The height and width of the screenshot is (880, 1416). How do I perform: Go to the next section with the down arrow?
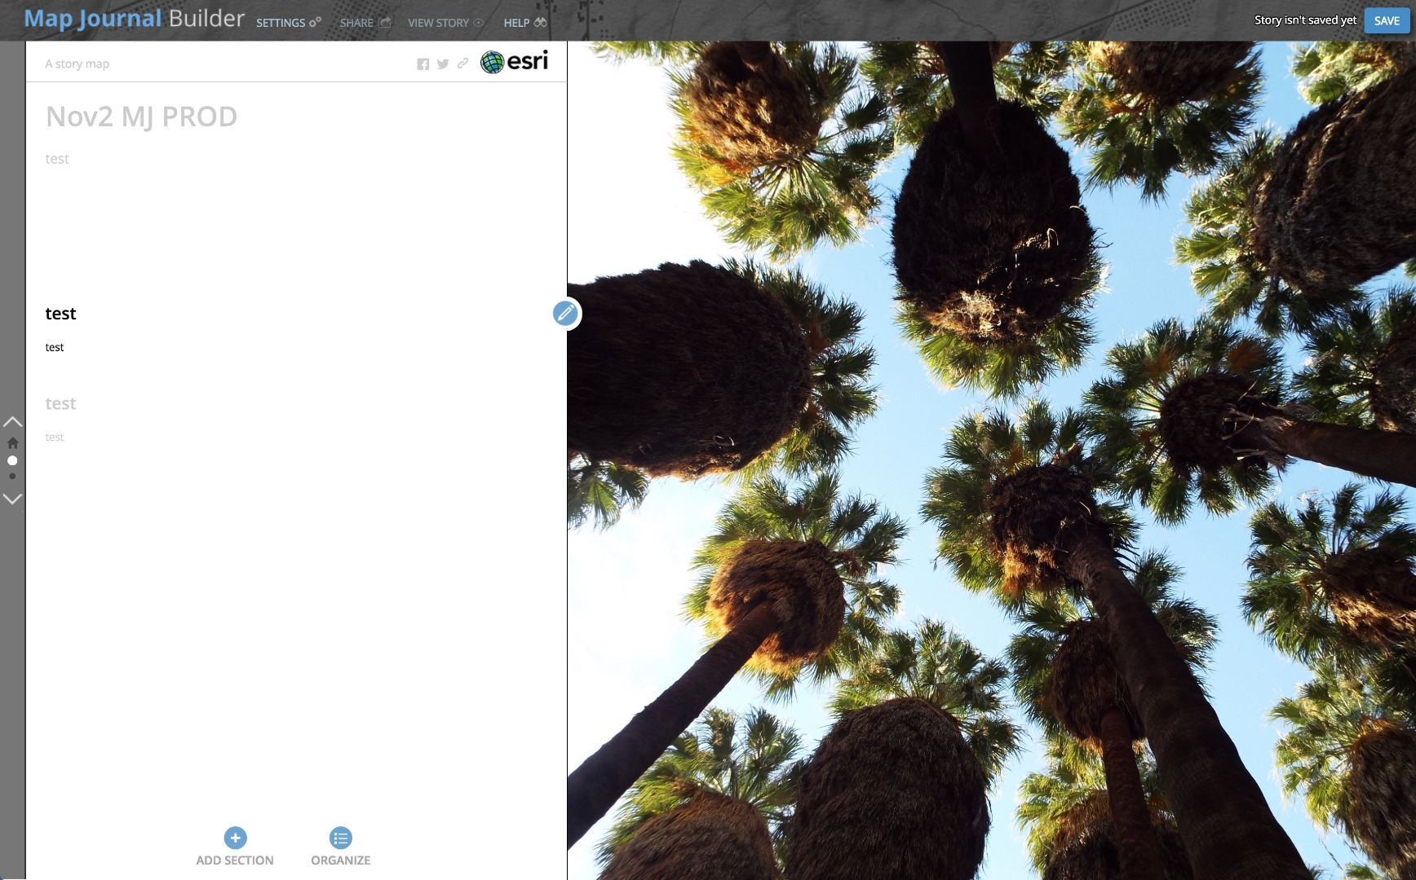coord(12,499)
